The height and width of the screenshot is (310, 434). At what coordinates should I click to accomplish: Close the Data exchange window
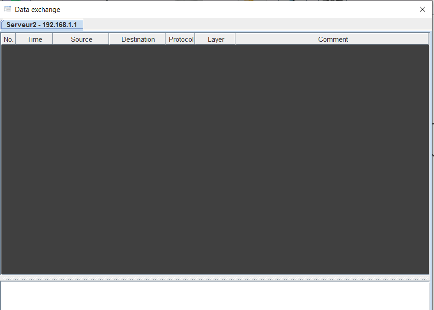click(422, 9)
